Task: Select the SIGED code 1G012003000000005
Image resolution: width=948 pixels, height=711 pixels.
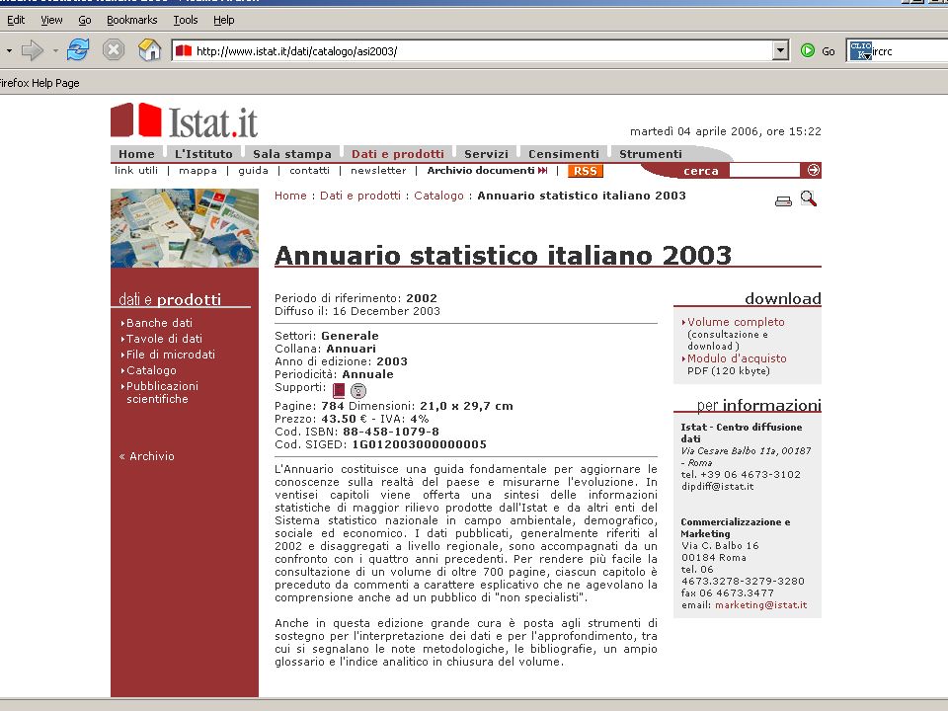Action: click(419, 444)
